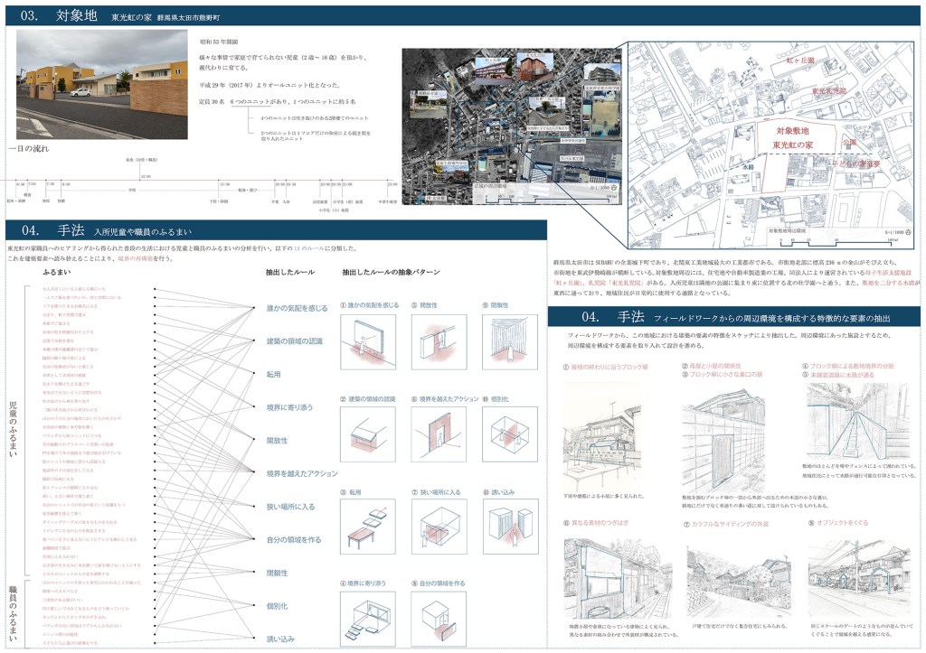Select the 自分の領域を作る diagram
The width and height of the screenshot is (926, 653).
pyautogui.click(x=439, y=615)
